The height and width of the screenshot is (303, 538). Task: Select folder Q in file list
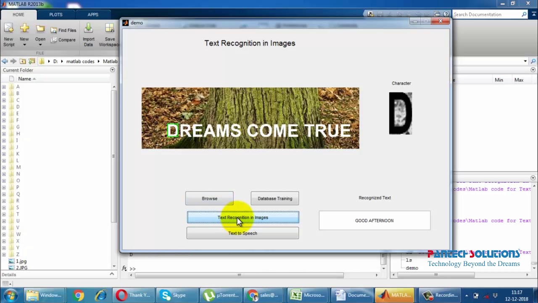pos(18,194)
